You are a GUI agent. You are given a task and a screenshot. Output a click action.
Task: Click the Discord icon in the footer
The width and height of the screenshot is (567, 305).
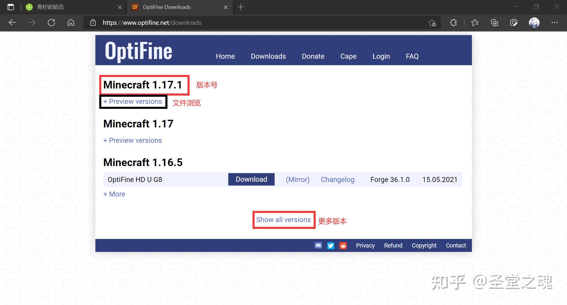(x=318, y=245)
